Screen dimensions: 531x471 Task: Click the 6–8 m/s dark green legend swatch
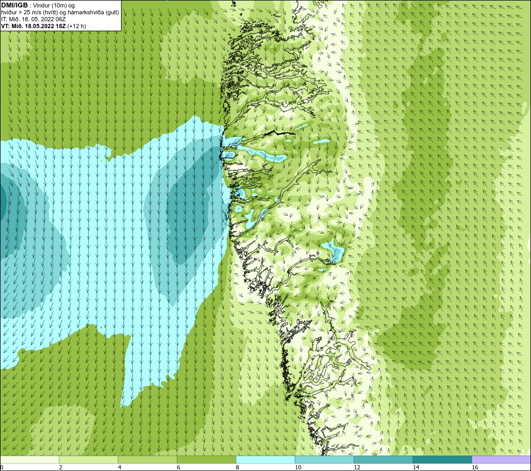[x=207, y=459]
